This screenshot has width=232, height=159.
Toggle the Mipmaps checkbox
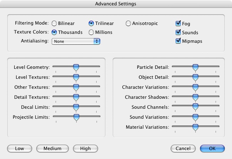[x=179, y=41]
